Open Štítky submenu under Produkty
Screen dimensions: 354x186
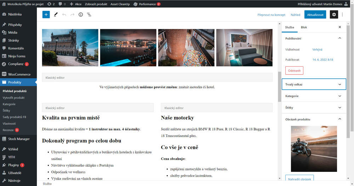[x=6, y=110]
